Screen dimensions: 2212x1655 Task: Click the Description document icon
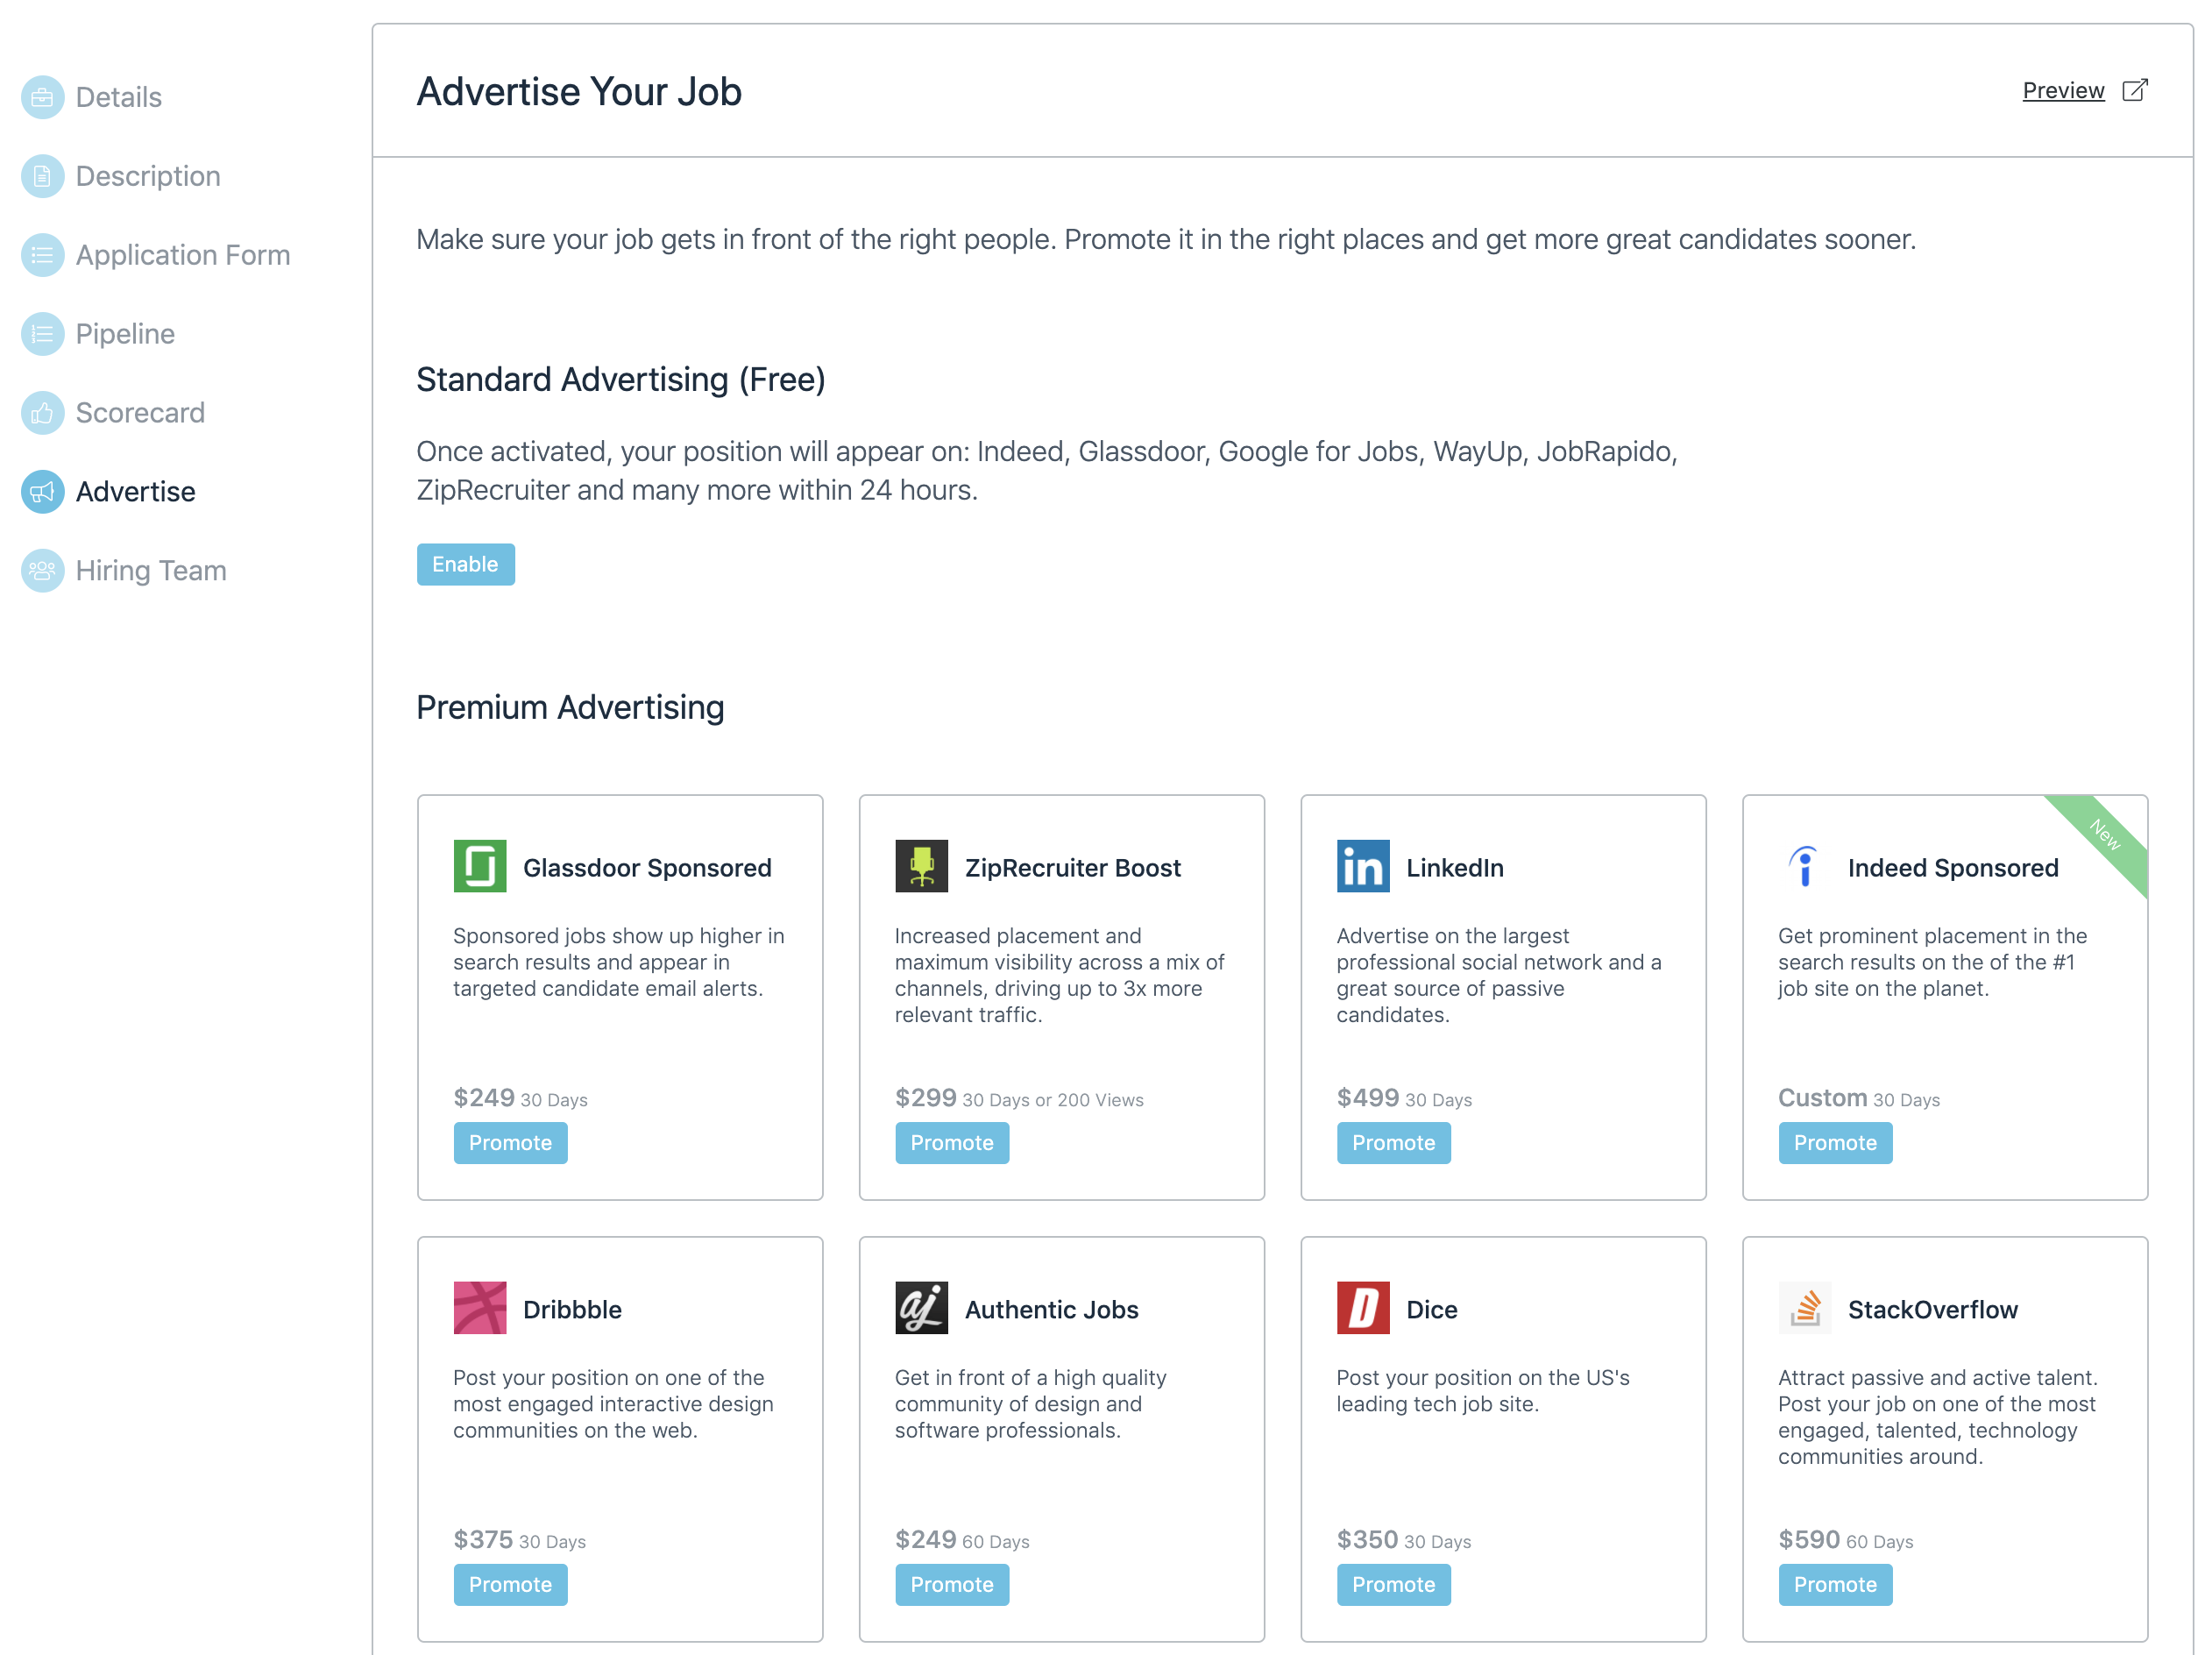click(x=42, y=176)
